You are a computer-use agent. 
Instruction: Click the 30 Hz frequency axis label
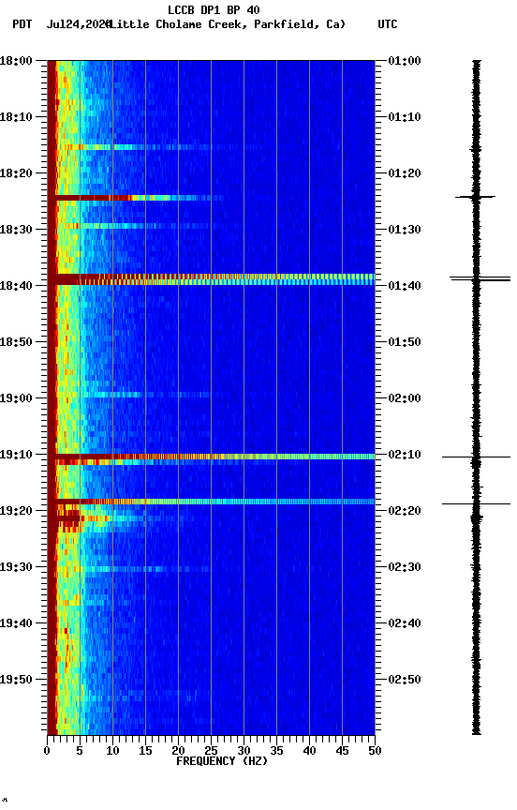click(x=244, y=751)
